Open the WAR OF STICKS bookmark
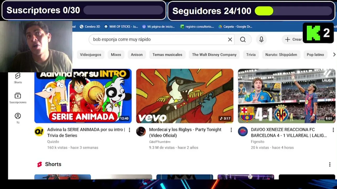The image size is (337, 189). click(121, 27)
